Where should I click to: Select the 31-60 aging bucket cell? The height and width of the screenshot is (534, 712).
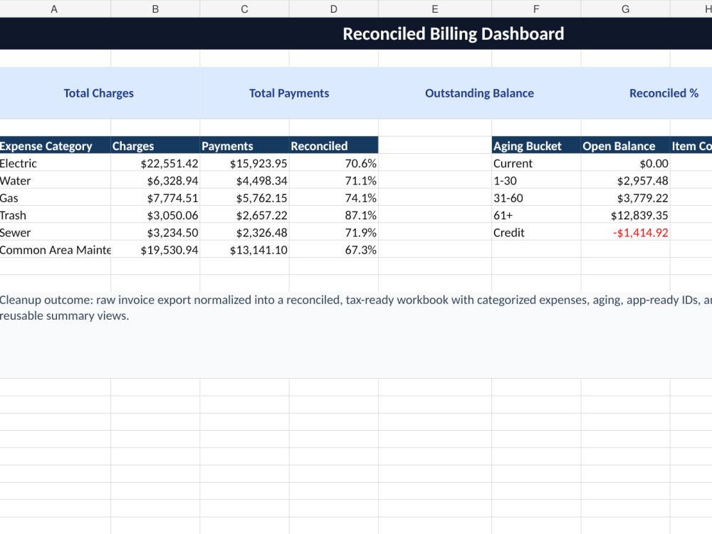(536, 197)
